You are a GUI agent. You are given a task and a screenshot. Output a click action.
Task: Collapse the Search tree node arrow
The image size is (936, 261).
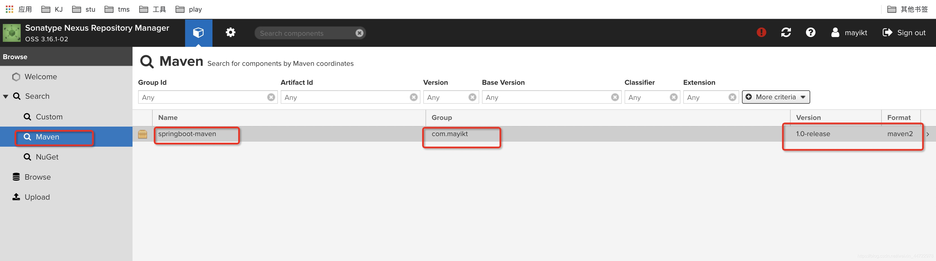[x=6, y=96]
